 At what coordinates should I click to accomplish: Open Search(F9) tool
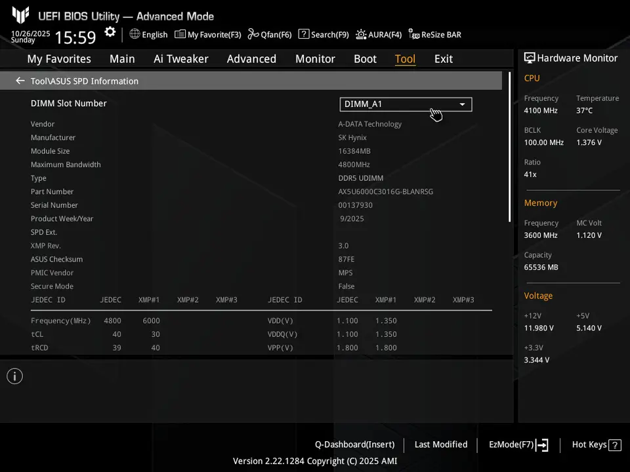324,35
